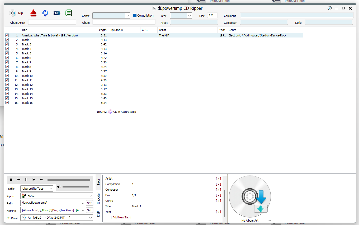The image size is (359, 225).
Task: Click the Style input field
Action: (329, 22)
